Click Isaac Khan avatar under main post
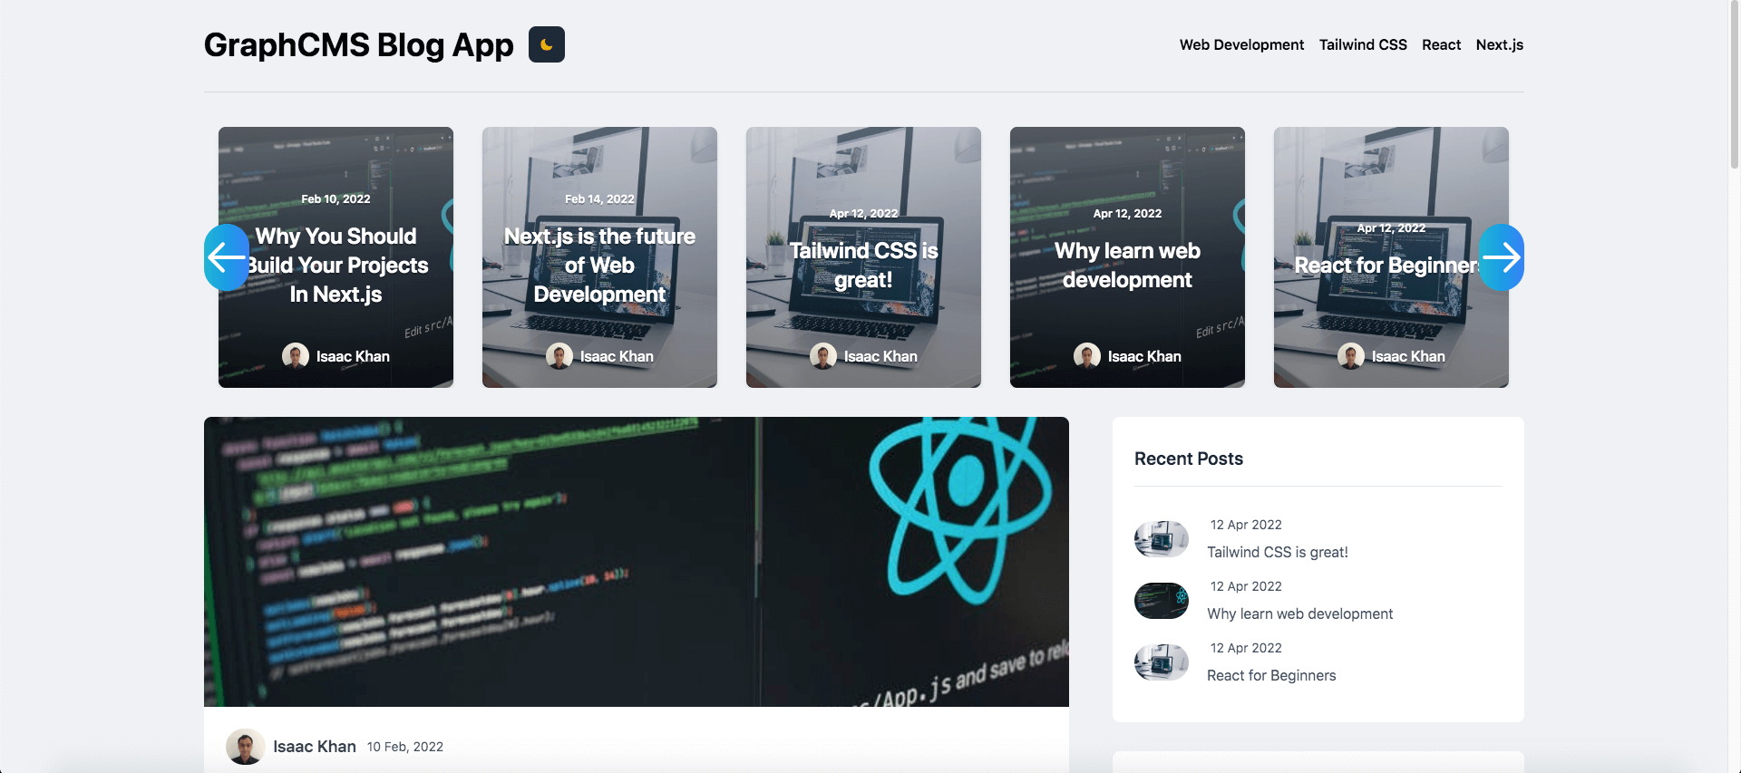Screen dimensions: 1741x773 click(245, 747)
